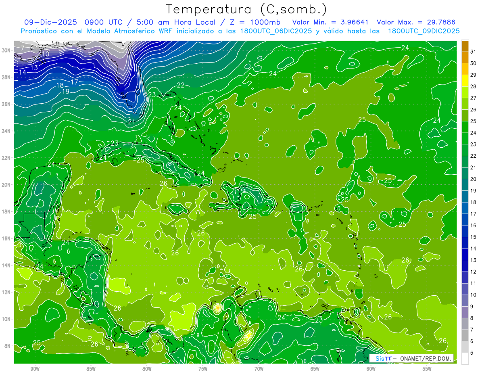Click the "60W" longitude axis label
Screen dimensions: 484x374
371,368
